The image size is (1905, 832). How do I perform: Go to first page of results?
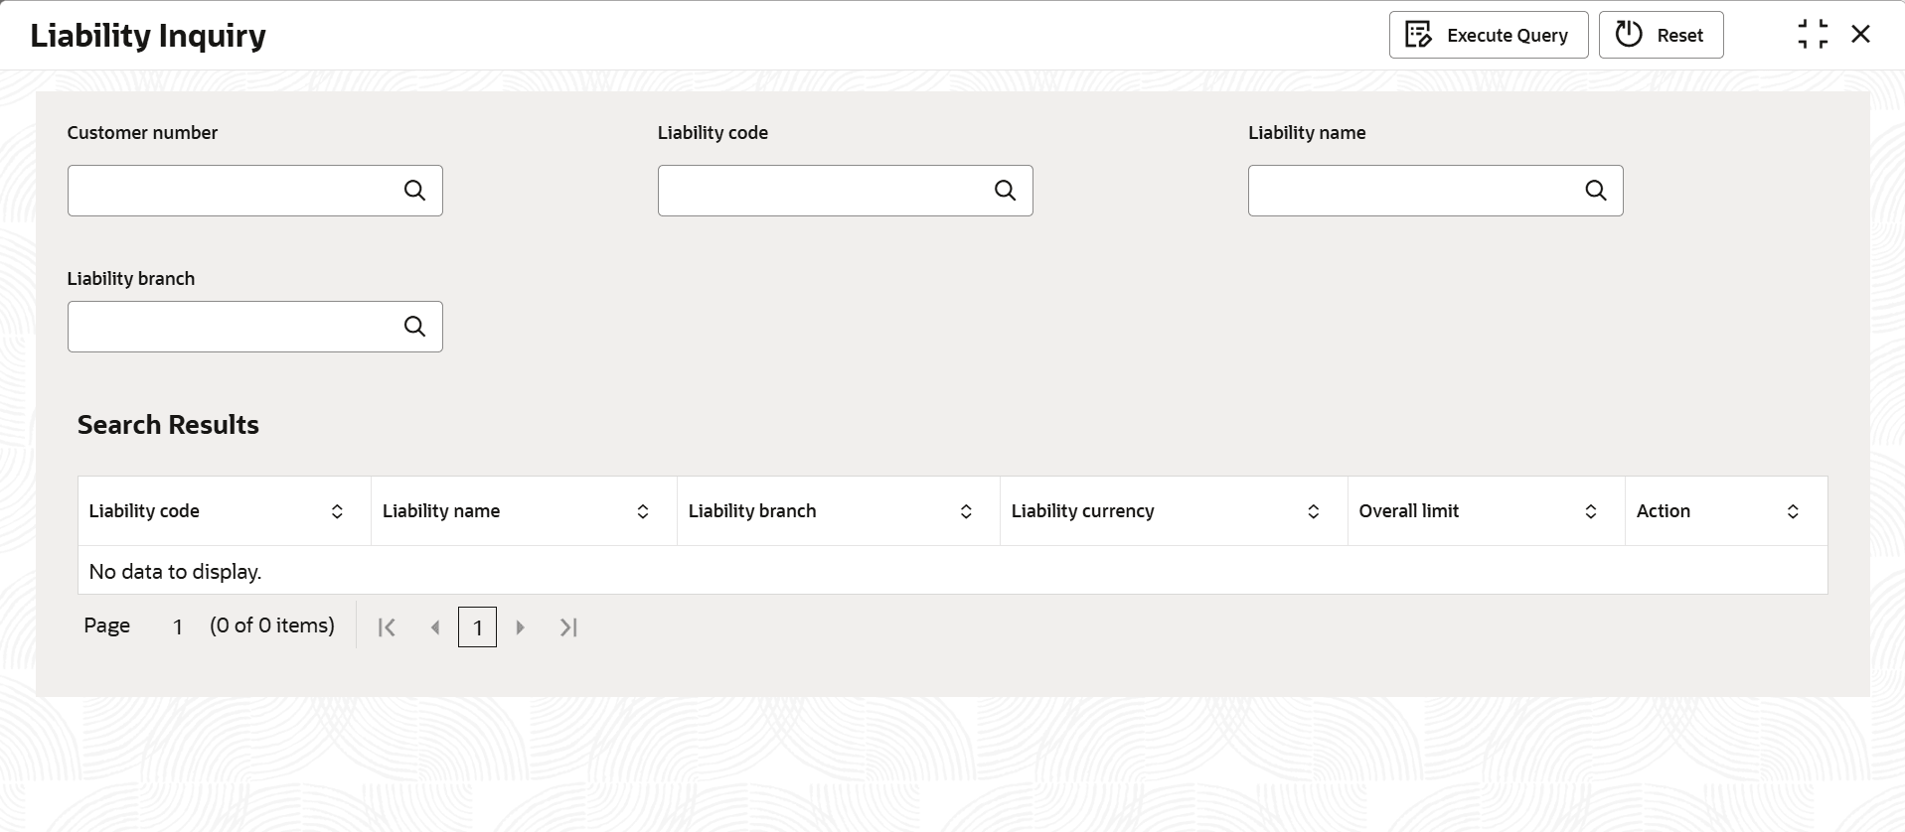[x=387, y=627]
